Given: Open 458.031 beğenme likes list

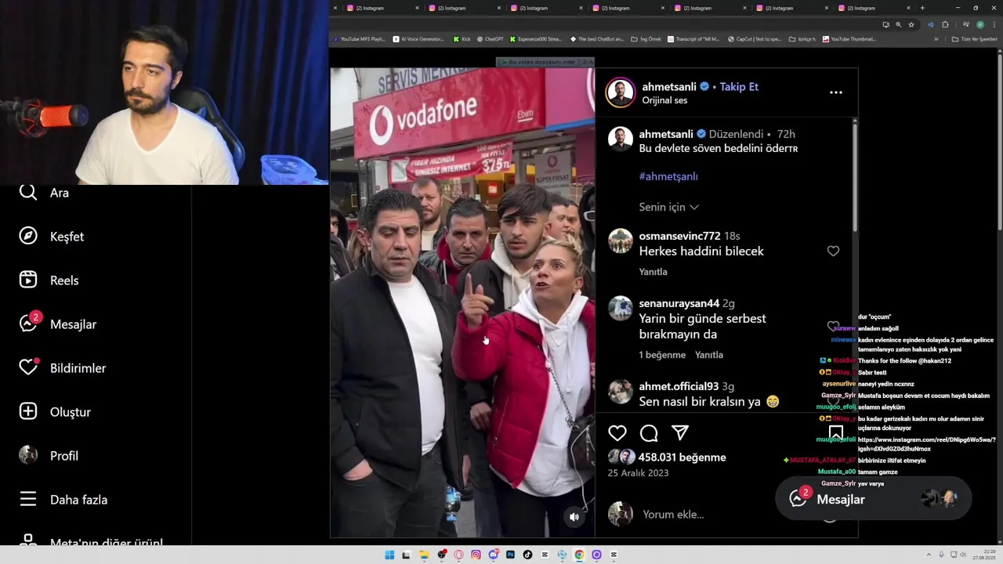Looking at the screenshot, I should (x=682, y=457).
